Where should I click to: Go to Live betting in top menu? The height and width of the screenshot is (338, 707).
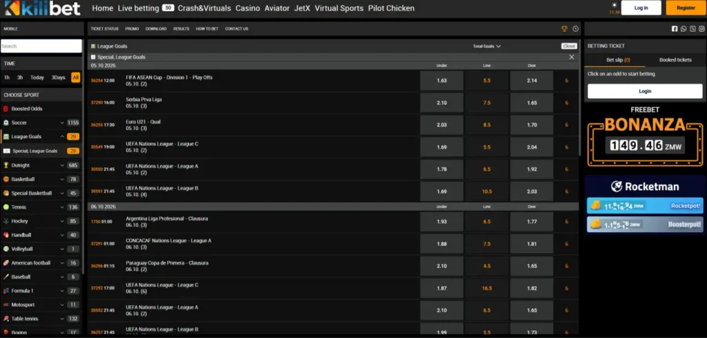coord(138,8)
